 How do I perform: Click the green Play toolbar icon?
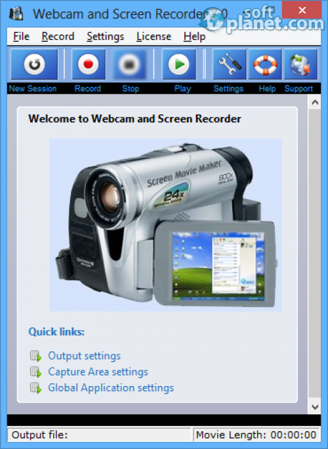click(179, 64)
